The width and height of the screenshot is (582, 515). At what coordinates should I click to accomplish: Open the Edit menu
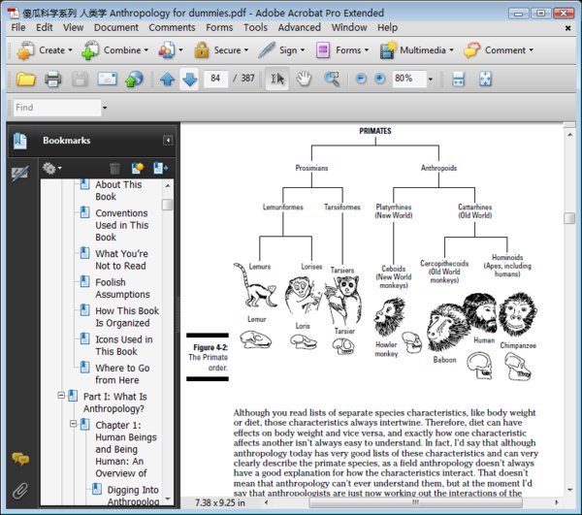45,27
